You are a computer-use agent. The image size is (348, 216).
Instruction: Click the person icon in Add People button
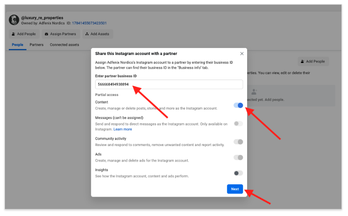tap(14, 34)
